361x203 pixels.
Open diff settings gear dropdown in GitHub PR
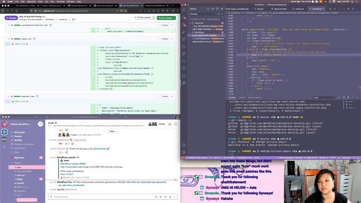tap(74, 20)
